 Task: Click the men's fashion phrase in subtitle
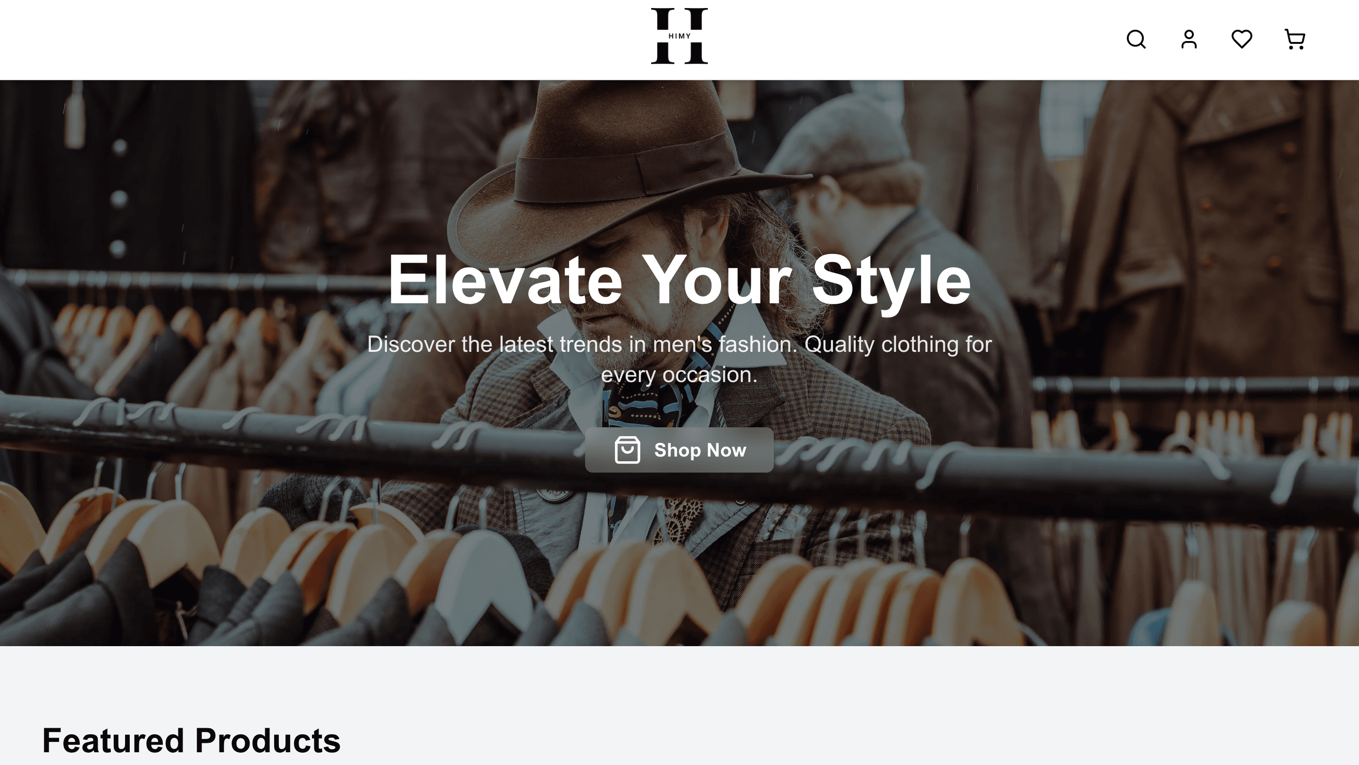[725, 344]
